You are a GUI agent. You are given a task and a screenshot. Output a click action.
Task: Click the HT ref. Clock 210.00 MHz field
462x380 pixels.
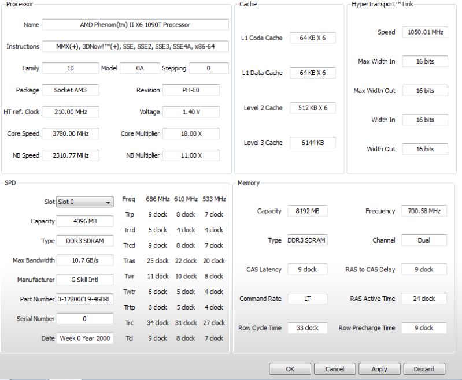coord(71,112)
